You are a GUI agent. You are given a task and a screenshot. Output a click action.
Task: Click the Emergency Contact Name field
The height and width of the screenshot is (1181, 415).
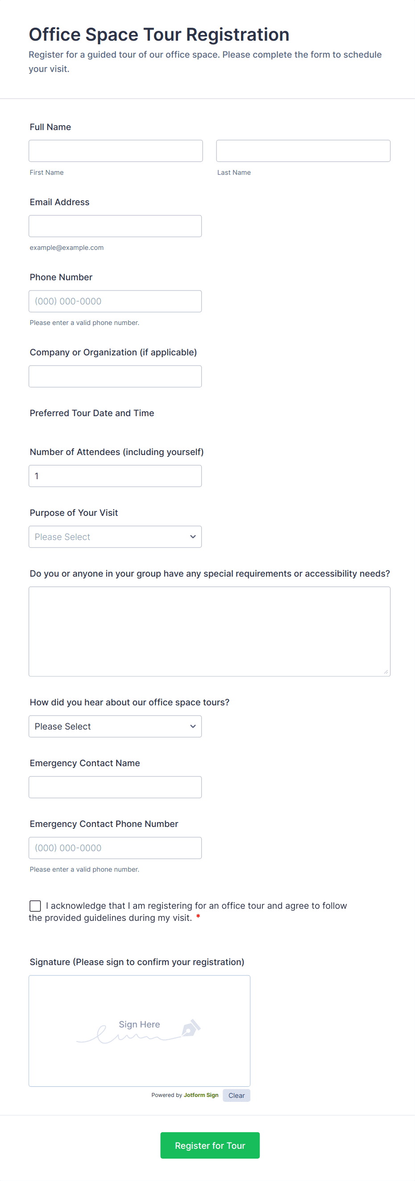point(115,787)
